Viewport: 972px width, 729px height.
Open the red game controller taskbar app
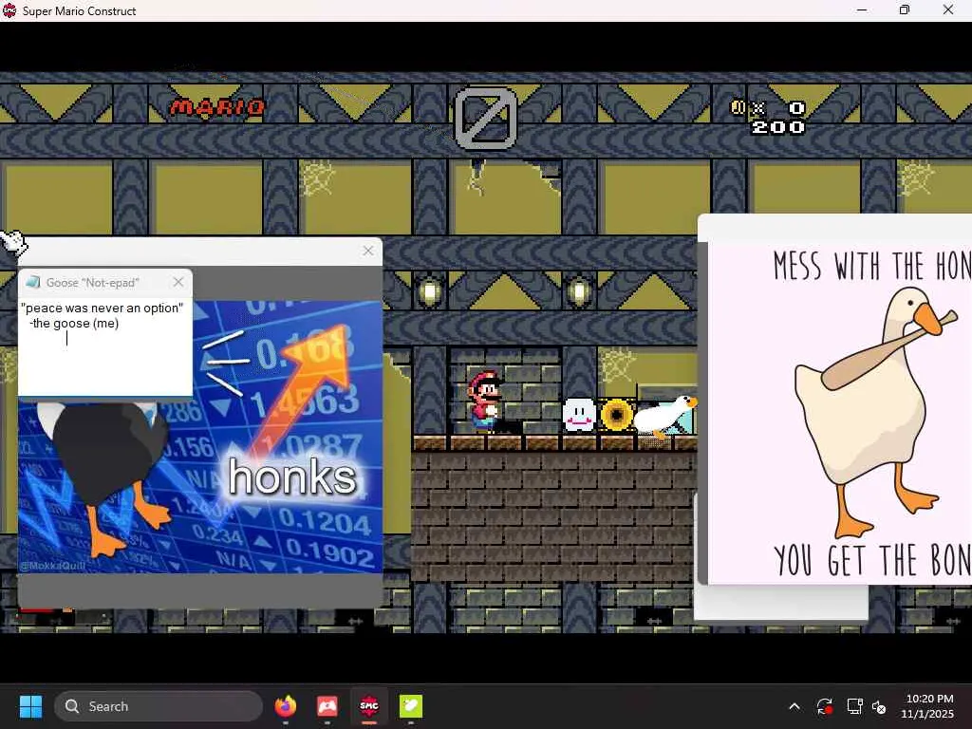pos(327,706)
